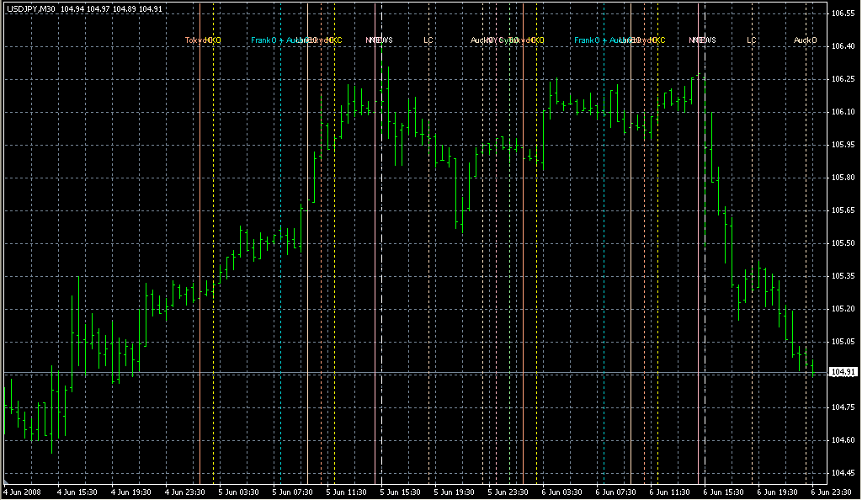Click the 105.50 price axis label
862x500 pixels.
tap(843, 243)
